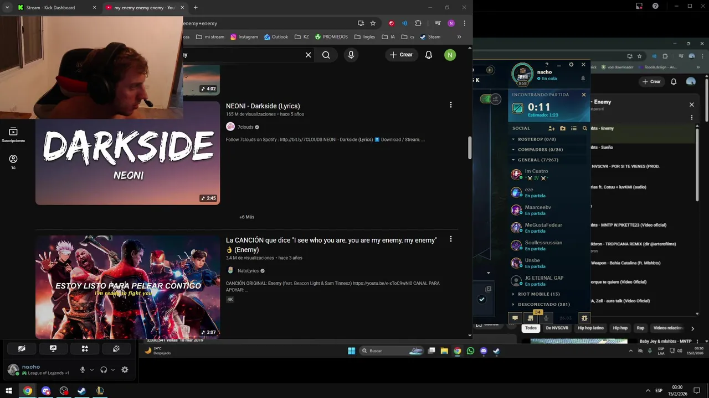This screenshot has height=398, width=709.
Task: Open the Chrome three-dot menu
Action: [464, 23]
